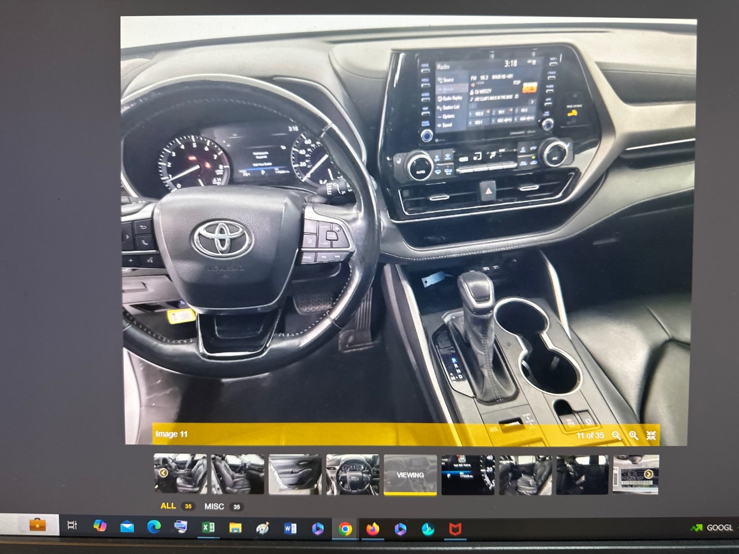The width and height of the screenshot is (739, 554).
Task: Open the GOOGL stock widget in tray
Action: [x=712, y=527]
